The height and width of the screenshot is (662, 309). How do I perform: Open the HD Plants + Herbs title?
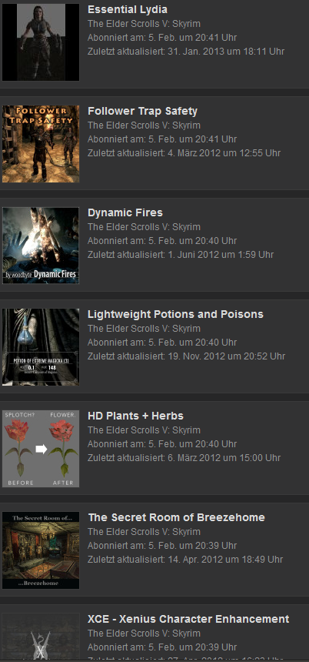[x=135, y=416]
